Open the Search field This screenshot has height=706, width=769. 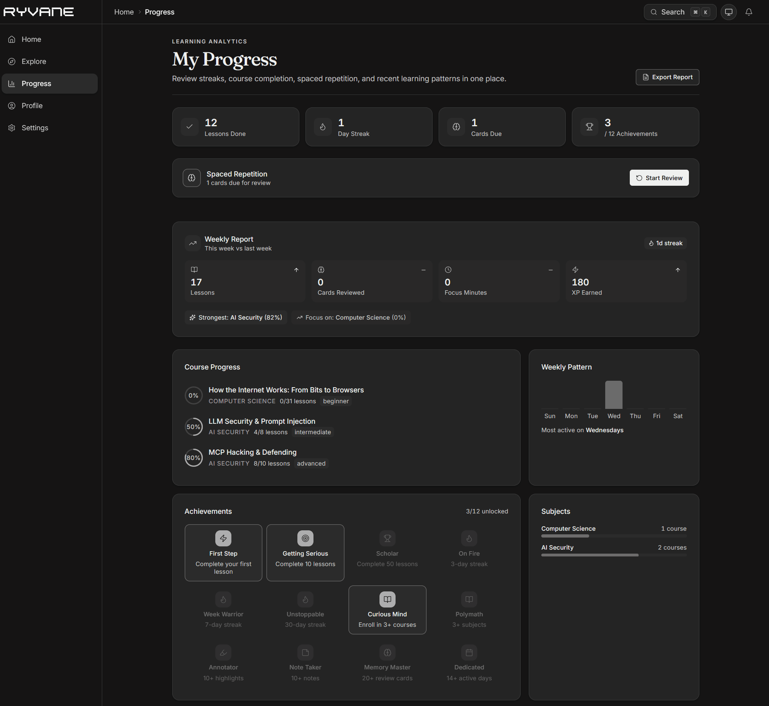(x=680, y=12)
